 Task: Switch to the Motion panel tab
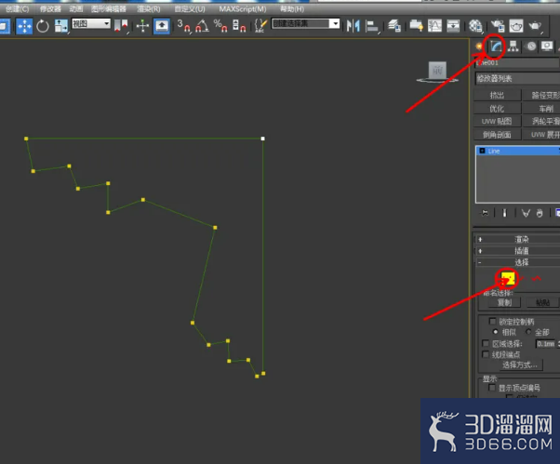531,46
